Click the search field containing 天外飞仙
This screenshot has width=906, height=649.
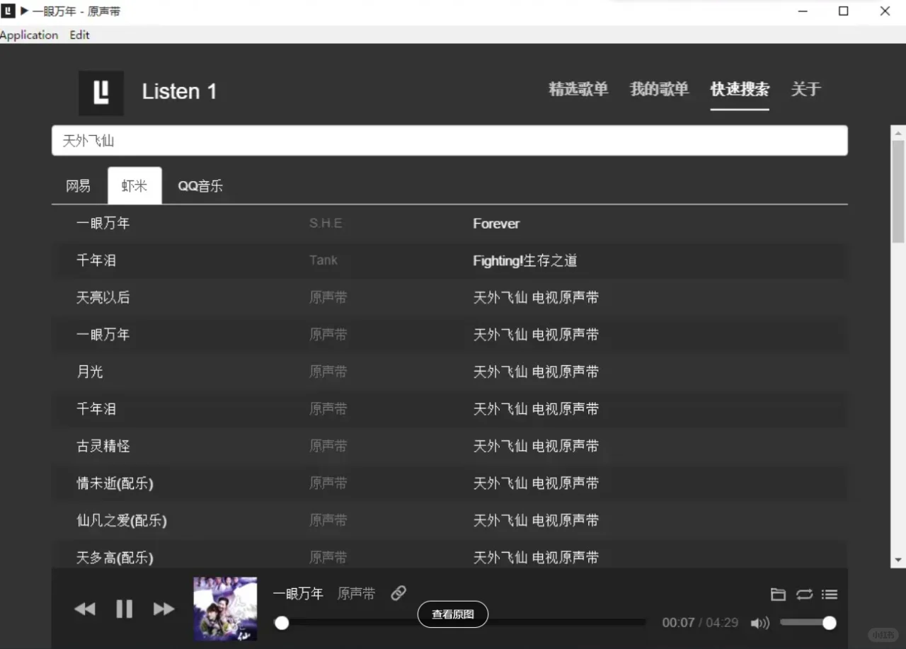(x=449, y=141)
